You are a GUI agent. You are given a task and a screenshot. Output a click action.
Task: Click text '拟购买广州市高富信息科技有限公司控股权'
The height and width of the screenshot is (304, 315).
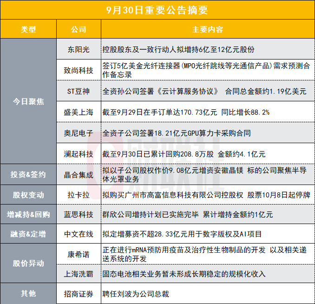[x=173, y=195]
